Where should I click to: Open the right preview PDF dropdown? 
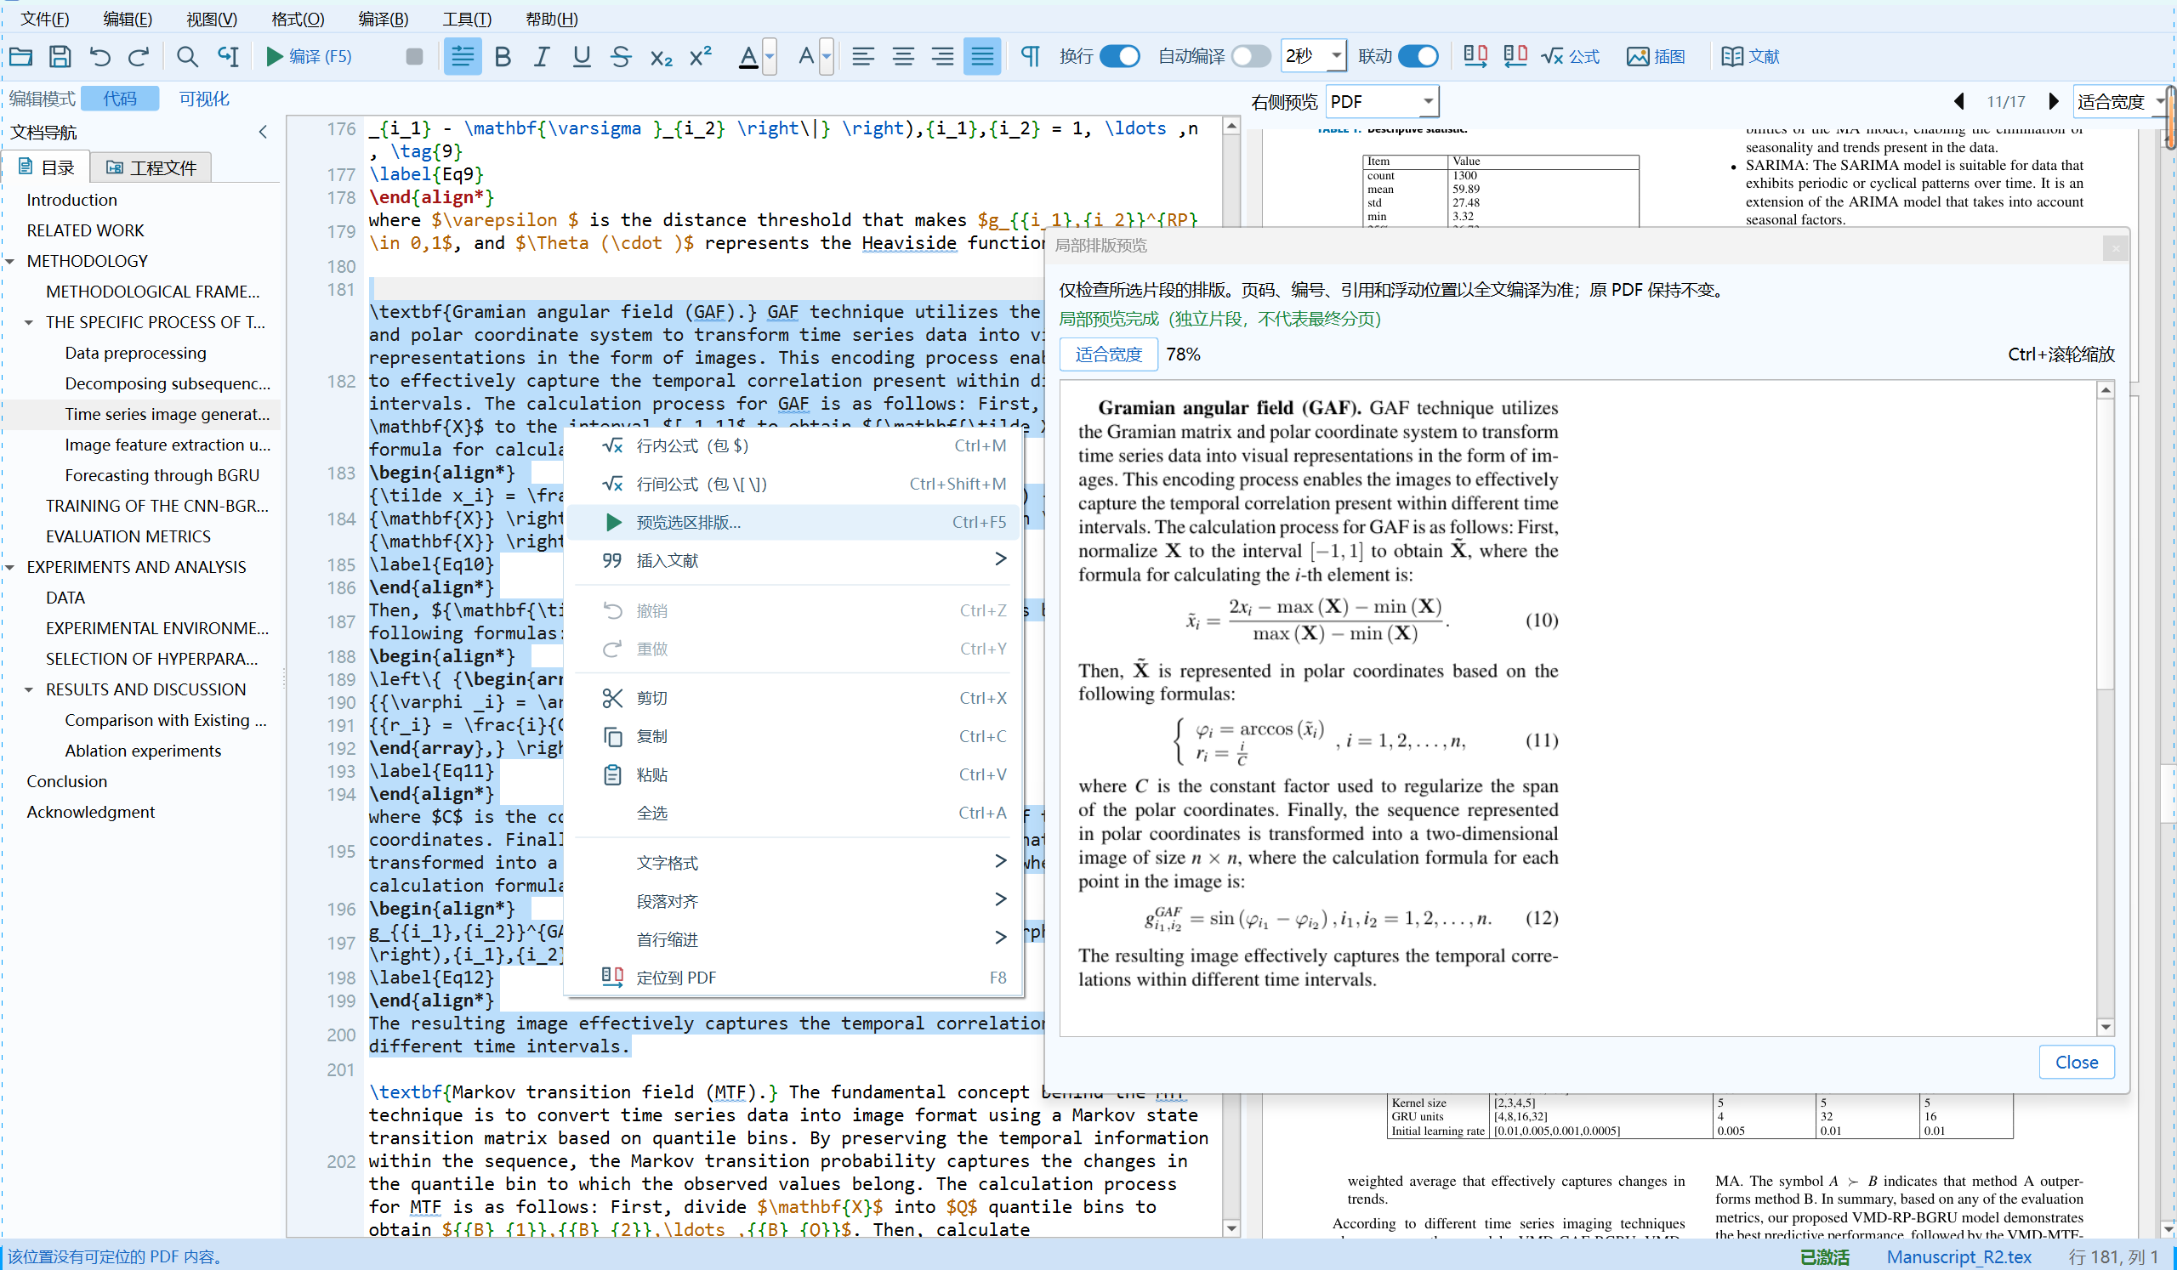point(1381,102)
